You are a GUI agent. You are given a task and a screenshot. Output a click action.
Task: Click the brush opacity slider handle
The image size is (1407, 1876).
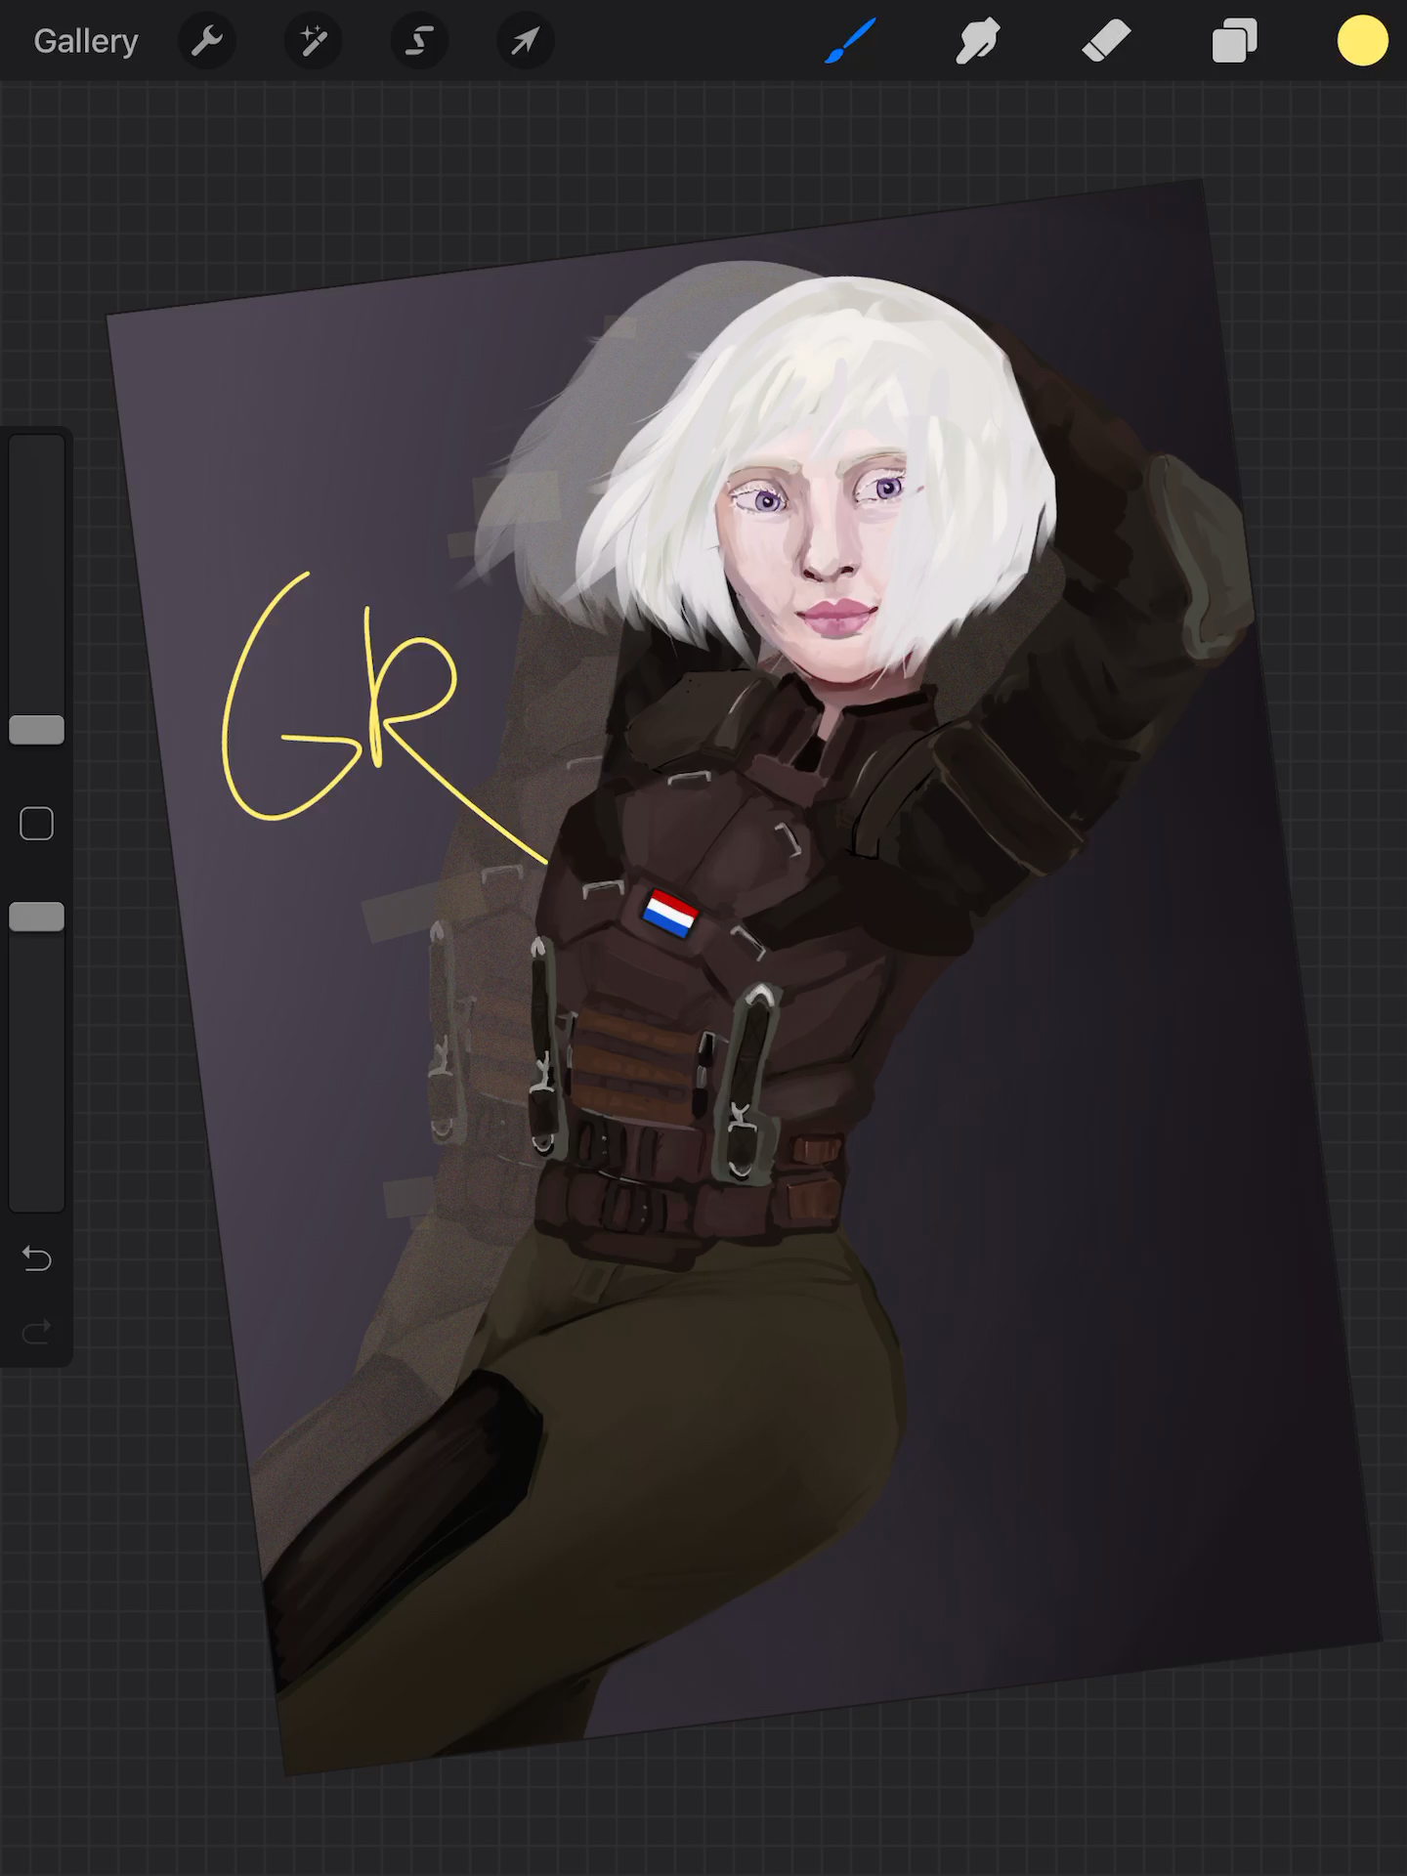click(x=37, y=917)
